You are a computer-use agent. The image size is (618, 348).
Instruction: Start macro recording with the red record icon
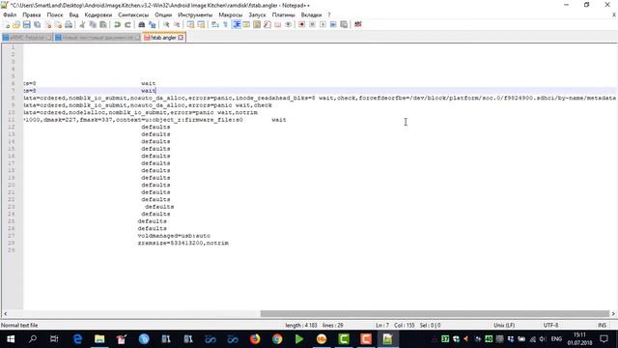point(301,24)
